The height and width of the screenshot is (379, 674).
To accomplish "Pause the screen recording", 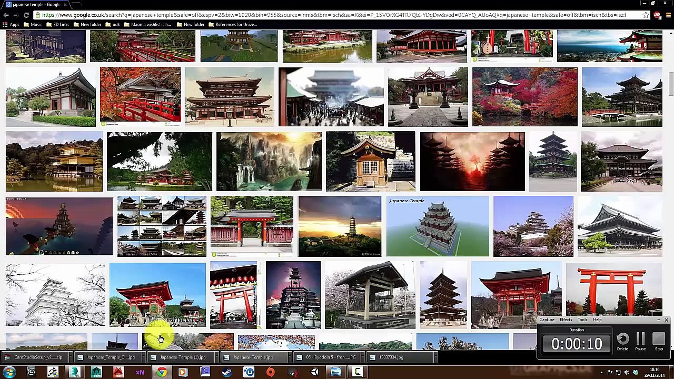I will point(640,341).
